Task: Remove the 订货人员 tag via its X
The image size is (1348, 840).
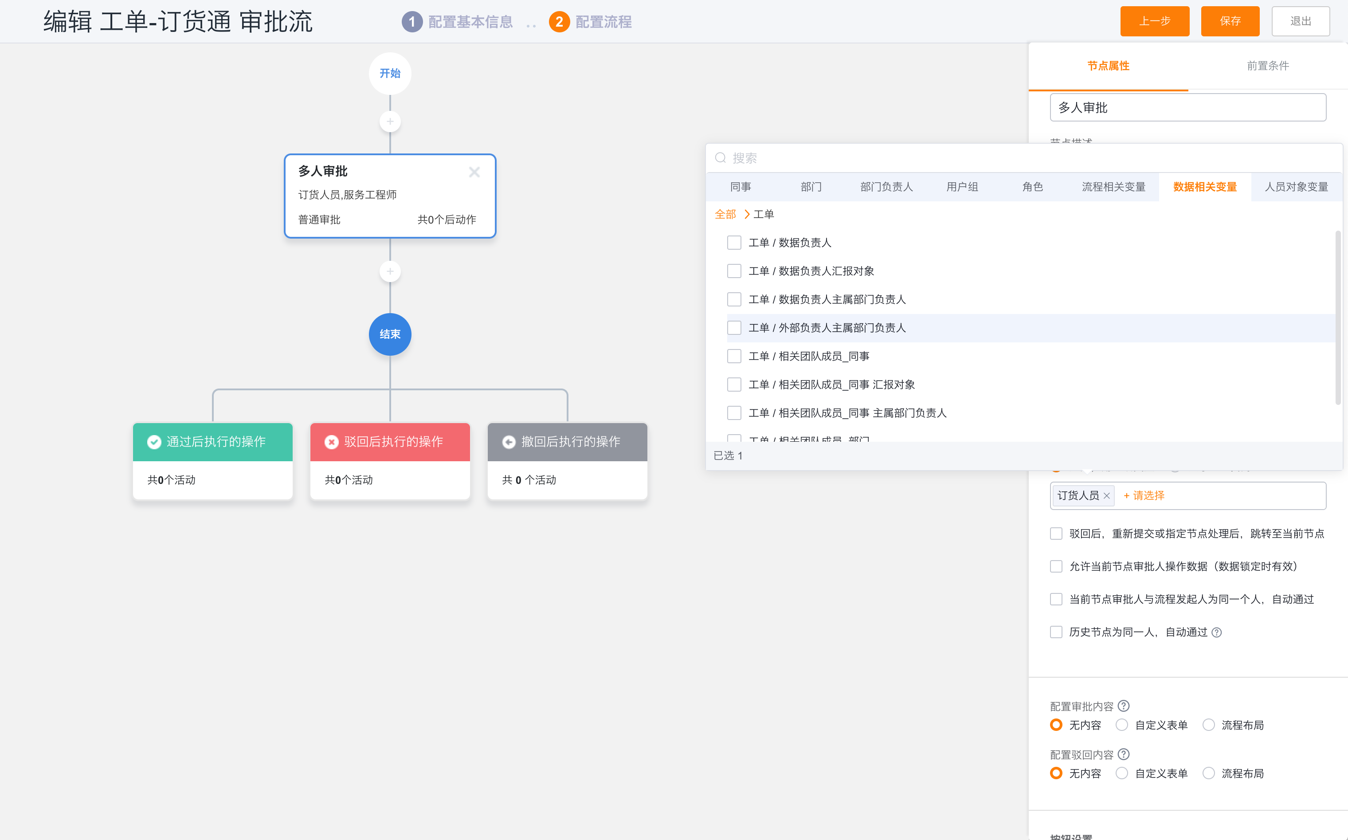Action: coord(1106,495)
